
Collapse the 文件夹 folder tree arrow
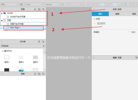(2, 13)
